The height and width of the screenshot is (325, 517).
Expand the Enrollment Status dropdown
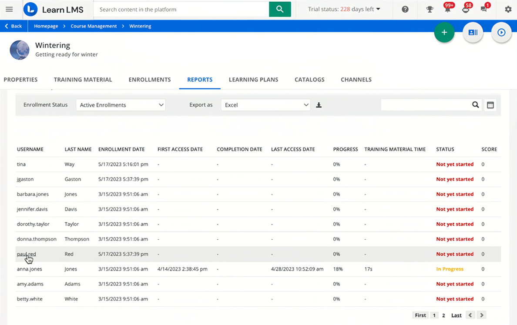click(x=121, y=105)
